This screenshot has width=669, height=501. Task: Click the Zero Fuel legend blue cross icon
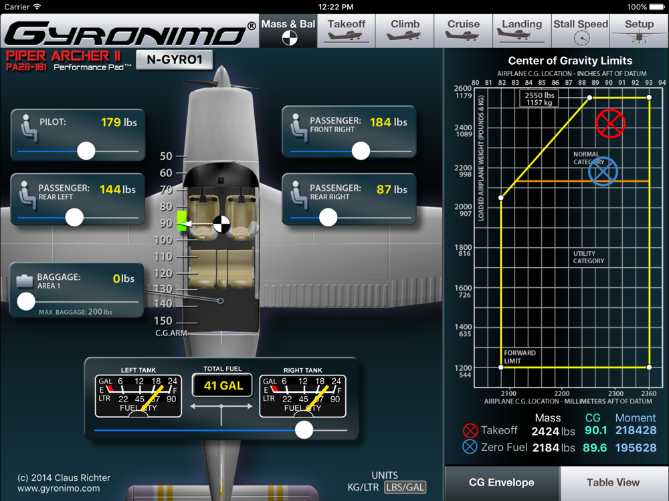coord(470,447)
